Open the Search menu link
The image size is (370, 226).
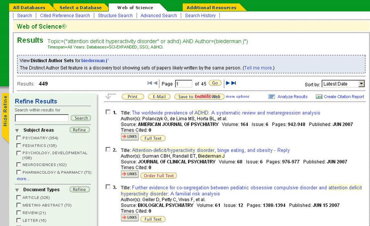point(24,15)
